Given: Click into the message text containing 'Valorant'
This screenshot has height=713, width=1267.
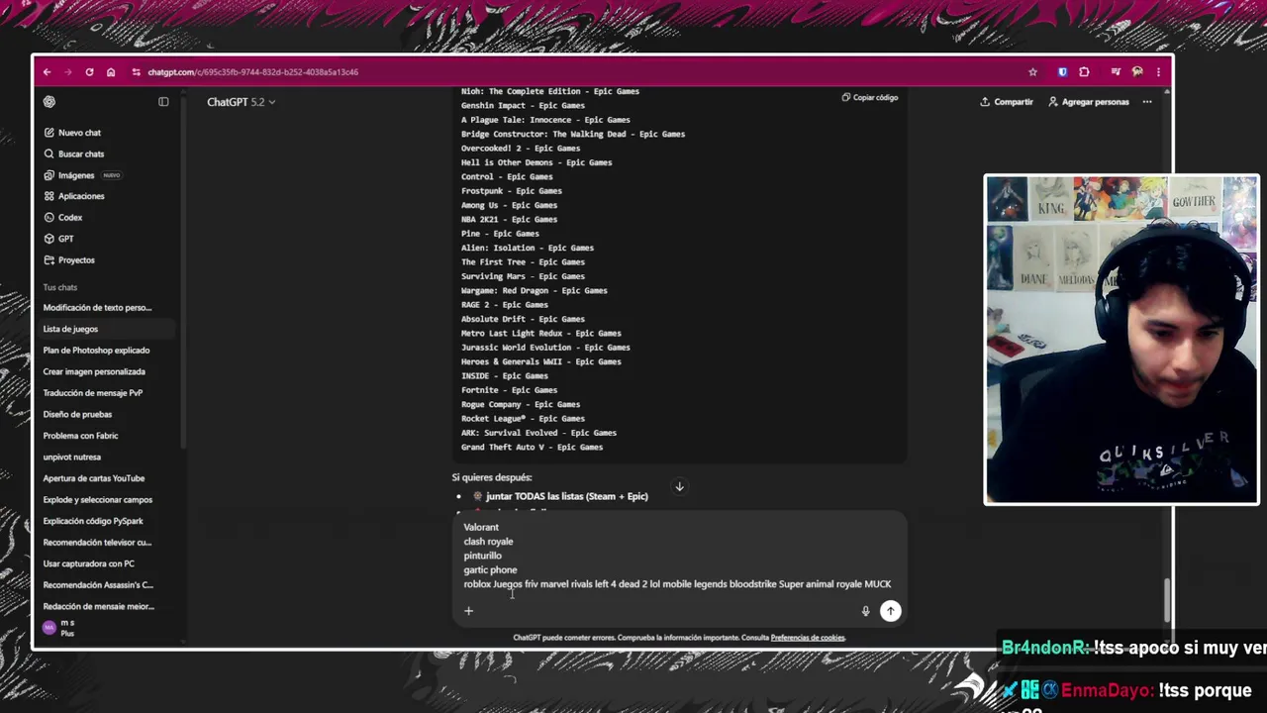Looking at the screenshot, I should (x=481, y=527).
